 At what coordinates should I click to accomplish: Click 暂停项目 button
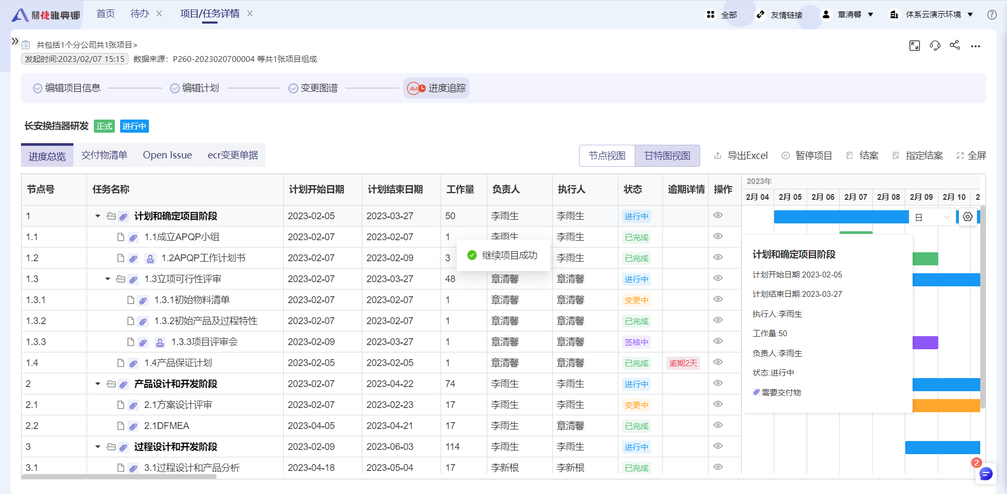pos(807,156)
